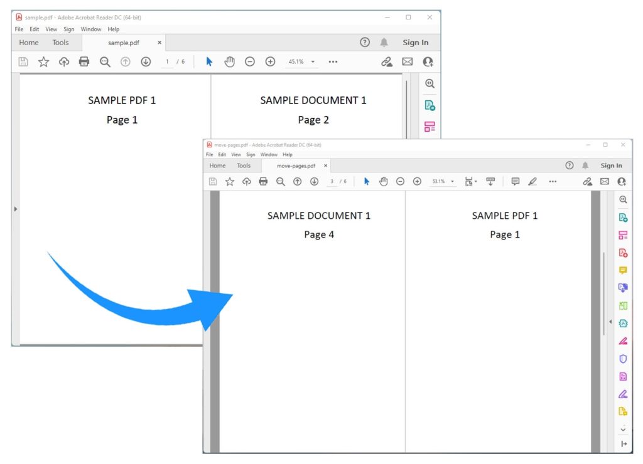Viewport: 643px width, 464px height.
Task: Click the print icon in move-pages.pdf window
Action: click(x=263, y=181)
